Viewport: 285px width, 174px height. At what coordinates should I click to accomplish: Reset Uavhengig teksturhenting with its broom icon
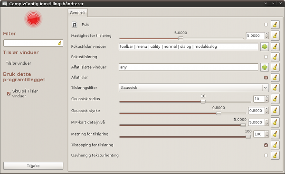point(275,155)
